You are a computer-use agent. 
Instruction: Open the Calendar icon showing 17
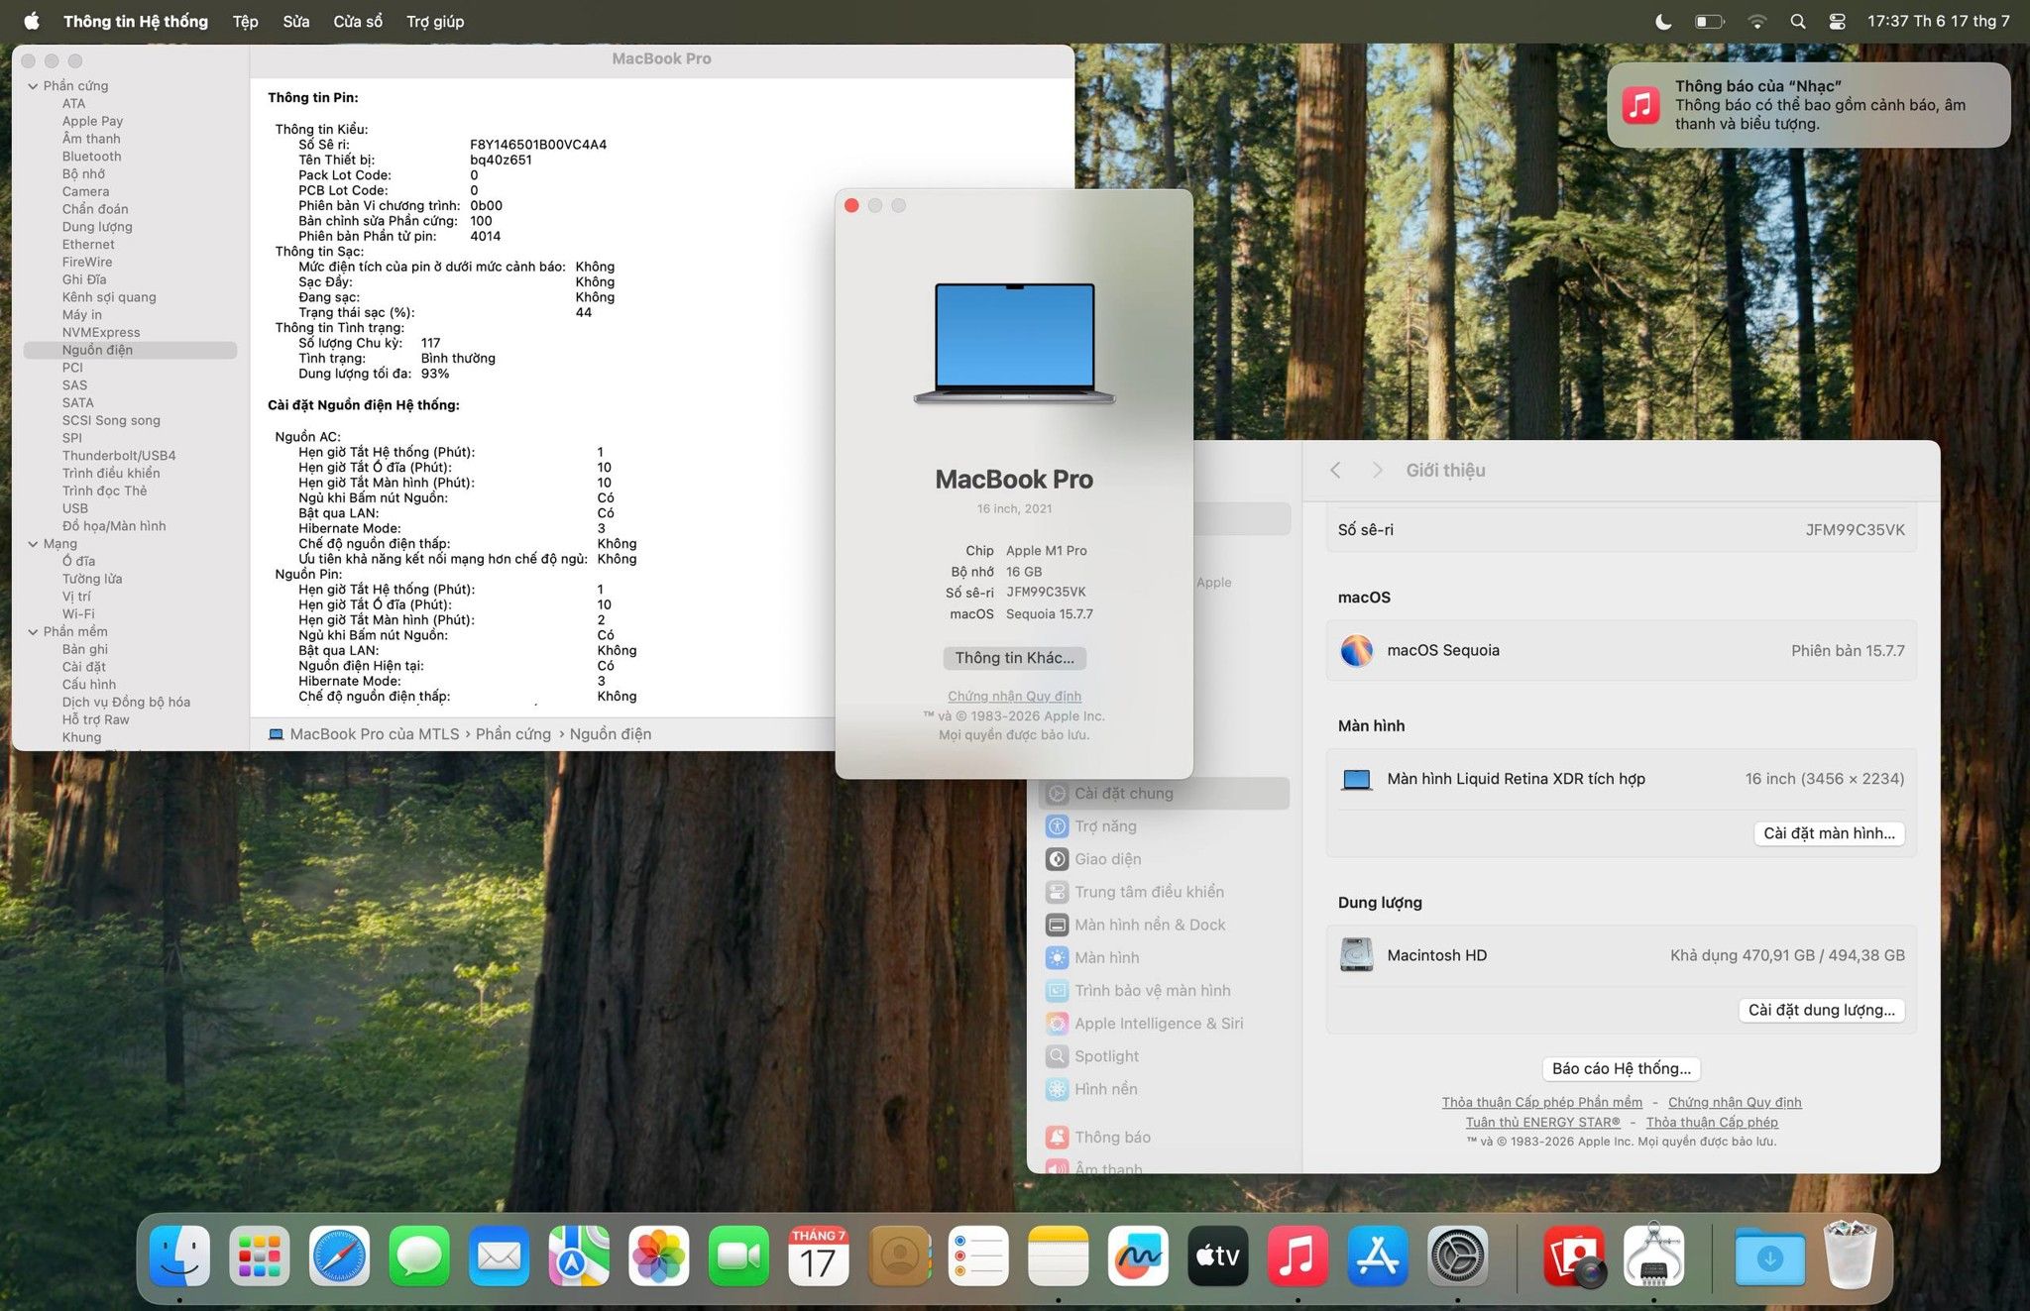[819, 1256]
